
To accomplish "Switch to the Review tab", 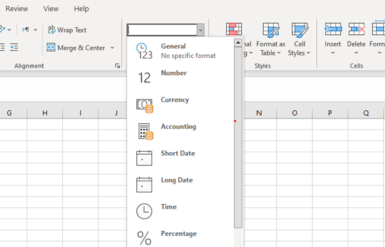I will click(17, 9).
